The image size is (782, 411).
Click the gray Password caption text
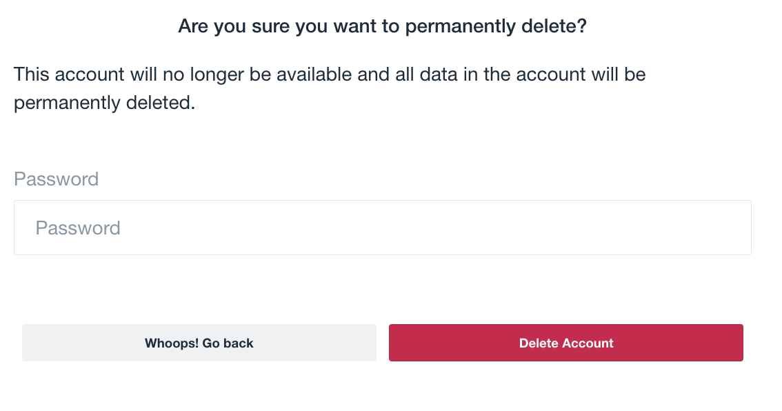(56, 179)
